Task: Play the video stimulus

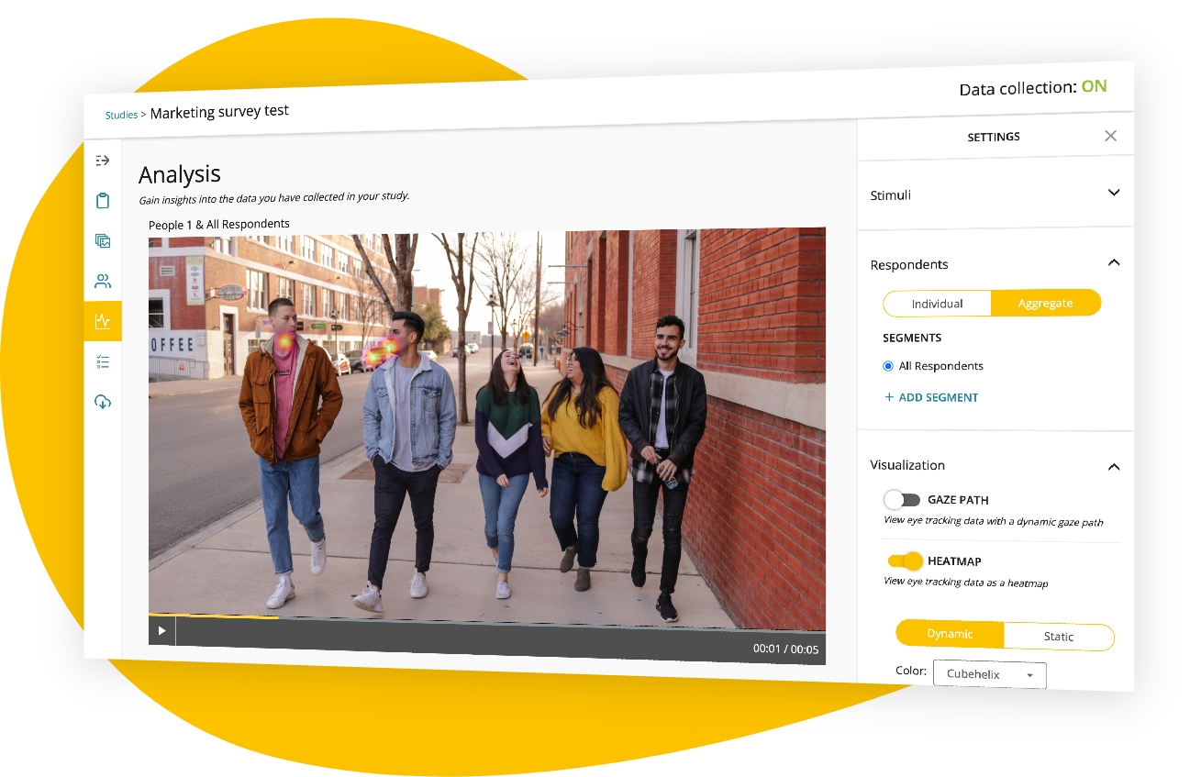Action: click(x=161, y=630)
